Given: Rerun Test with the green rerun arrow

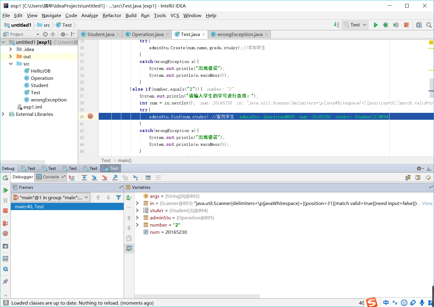Looking at the screenshot, I should tap(5, 178).
